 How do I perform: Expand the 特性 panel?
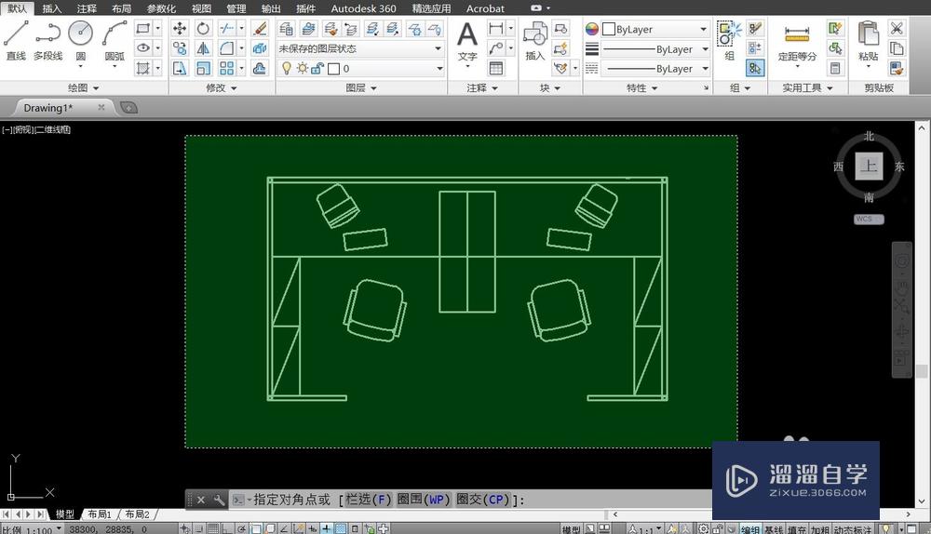(x=641, y=87)
